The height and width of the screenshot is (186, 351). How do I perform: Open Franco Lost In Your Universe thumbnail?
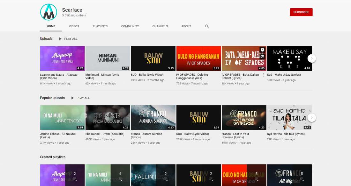[244, 118]
